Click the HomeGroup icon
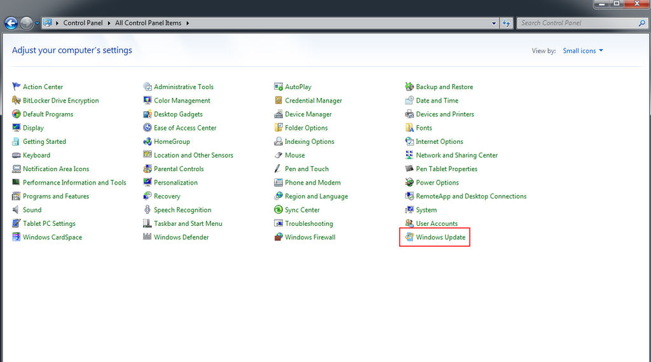The width and height of the screenshot is (651, 362). coord(147,141)
